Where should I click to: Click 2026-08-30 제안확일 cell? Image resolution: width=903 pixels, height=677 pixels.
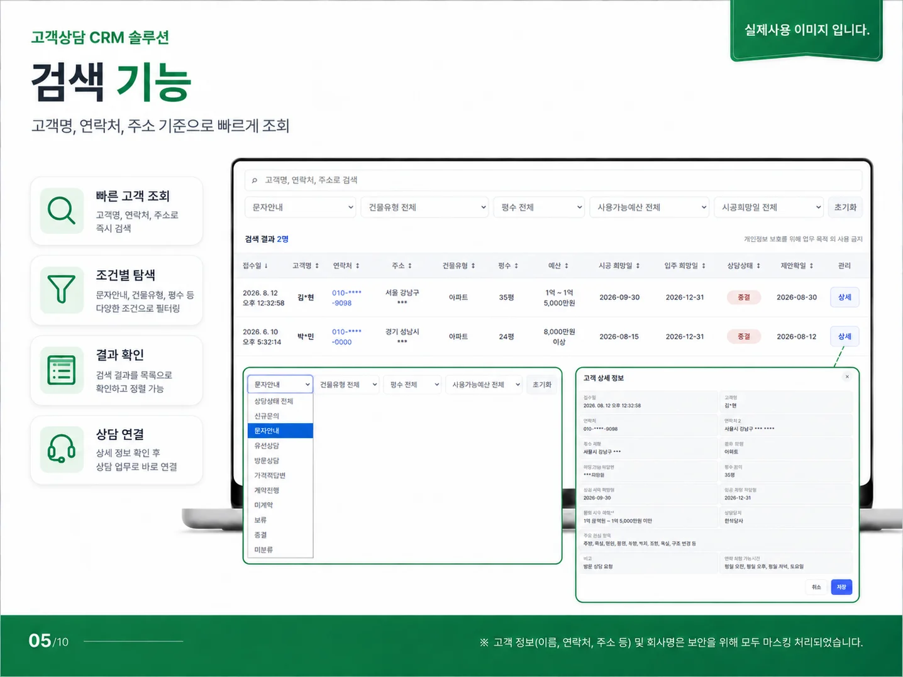[x=797, y=297]
